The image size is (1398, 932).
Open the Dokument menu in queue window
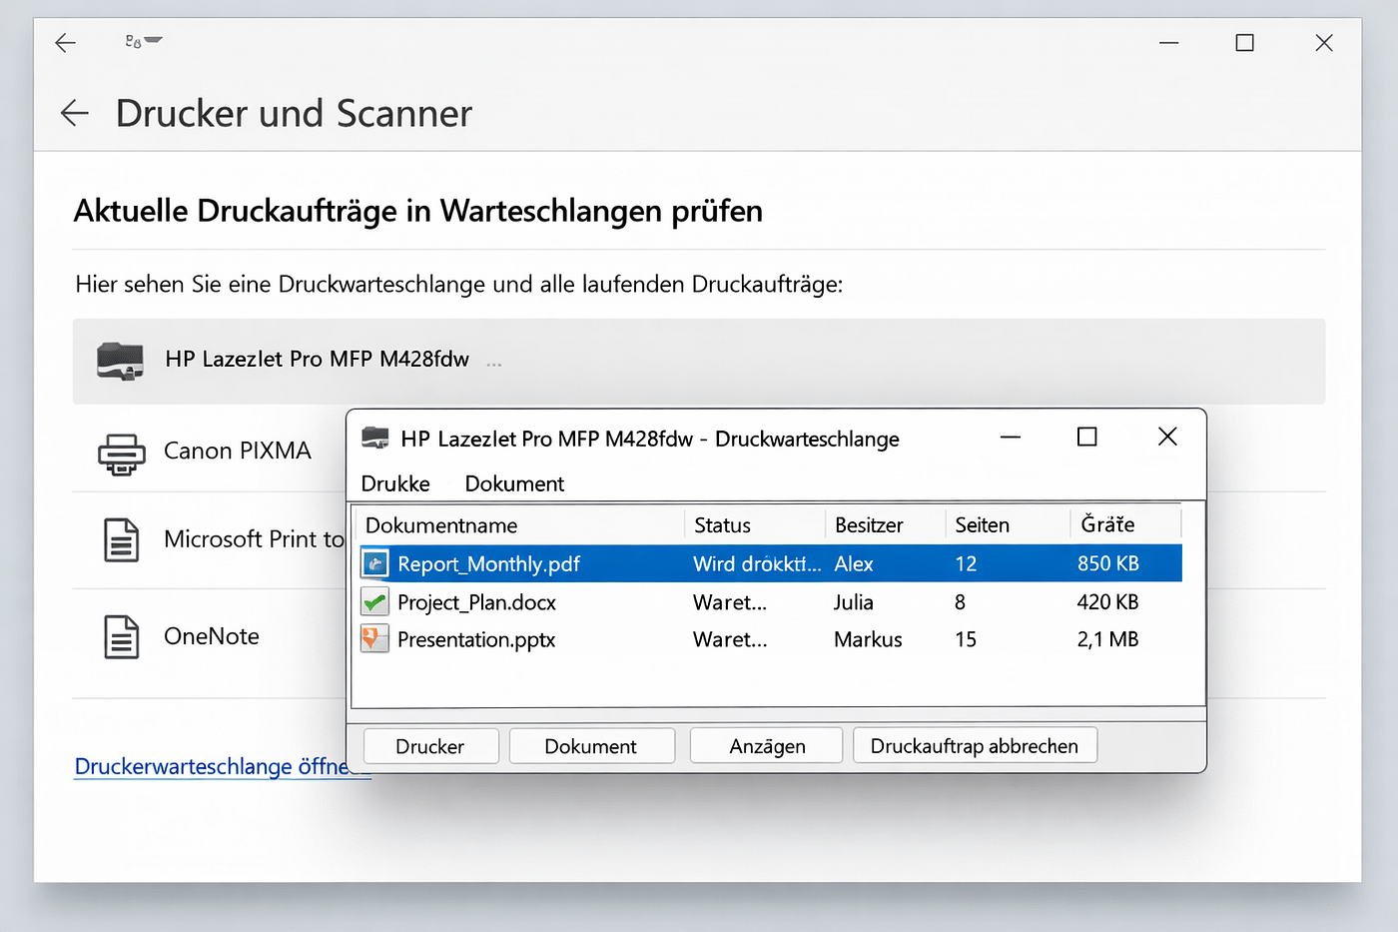pyautogui.click(x=514, y=483)
